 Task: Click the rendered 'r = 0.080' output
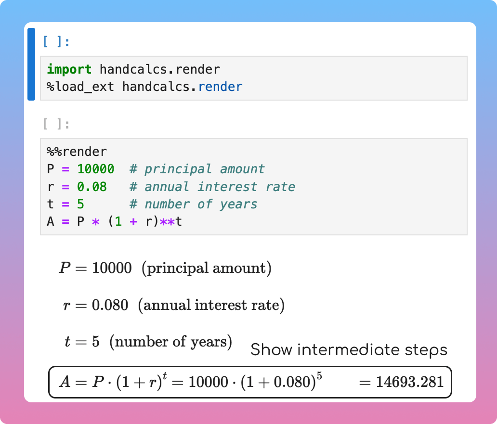pyautogui.click(x=96, y=305)
